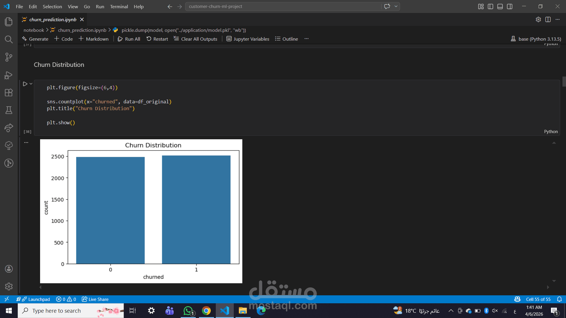Viewport: 566px width, 318px height.
Task: Click the editor vertical scrollbar thumb
Action: pyautogui.click(x=564, y=82)
